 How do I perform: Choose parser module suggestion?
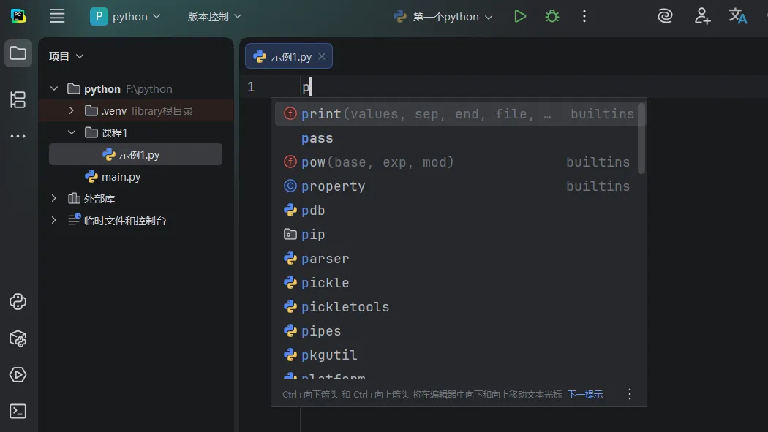(x=456, y=258)
